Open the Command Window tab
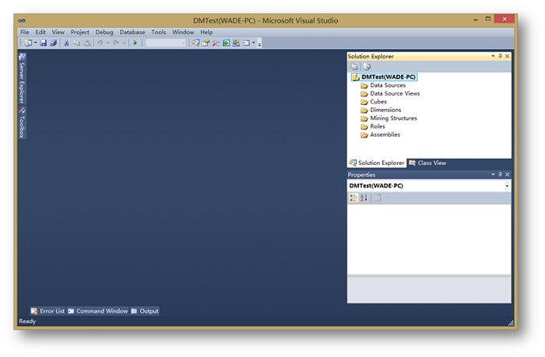545x357 pixels. (x=98, y=311)
